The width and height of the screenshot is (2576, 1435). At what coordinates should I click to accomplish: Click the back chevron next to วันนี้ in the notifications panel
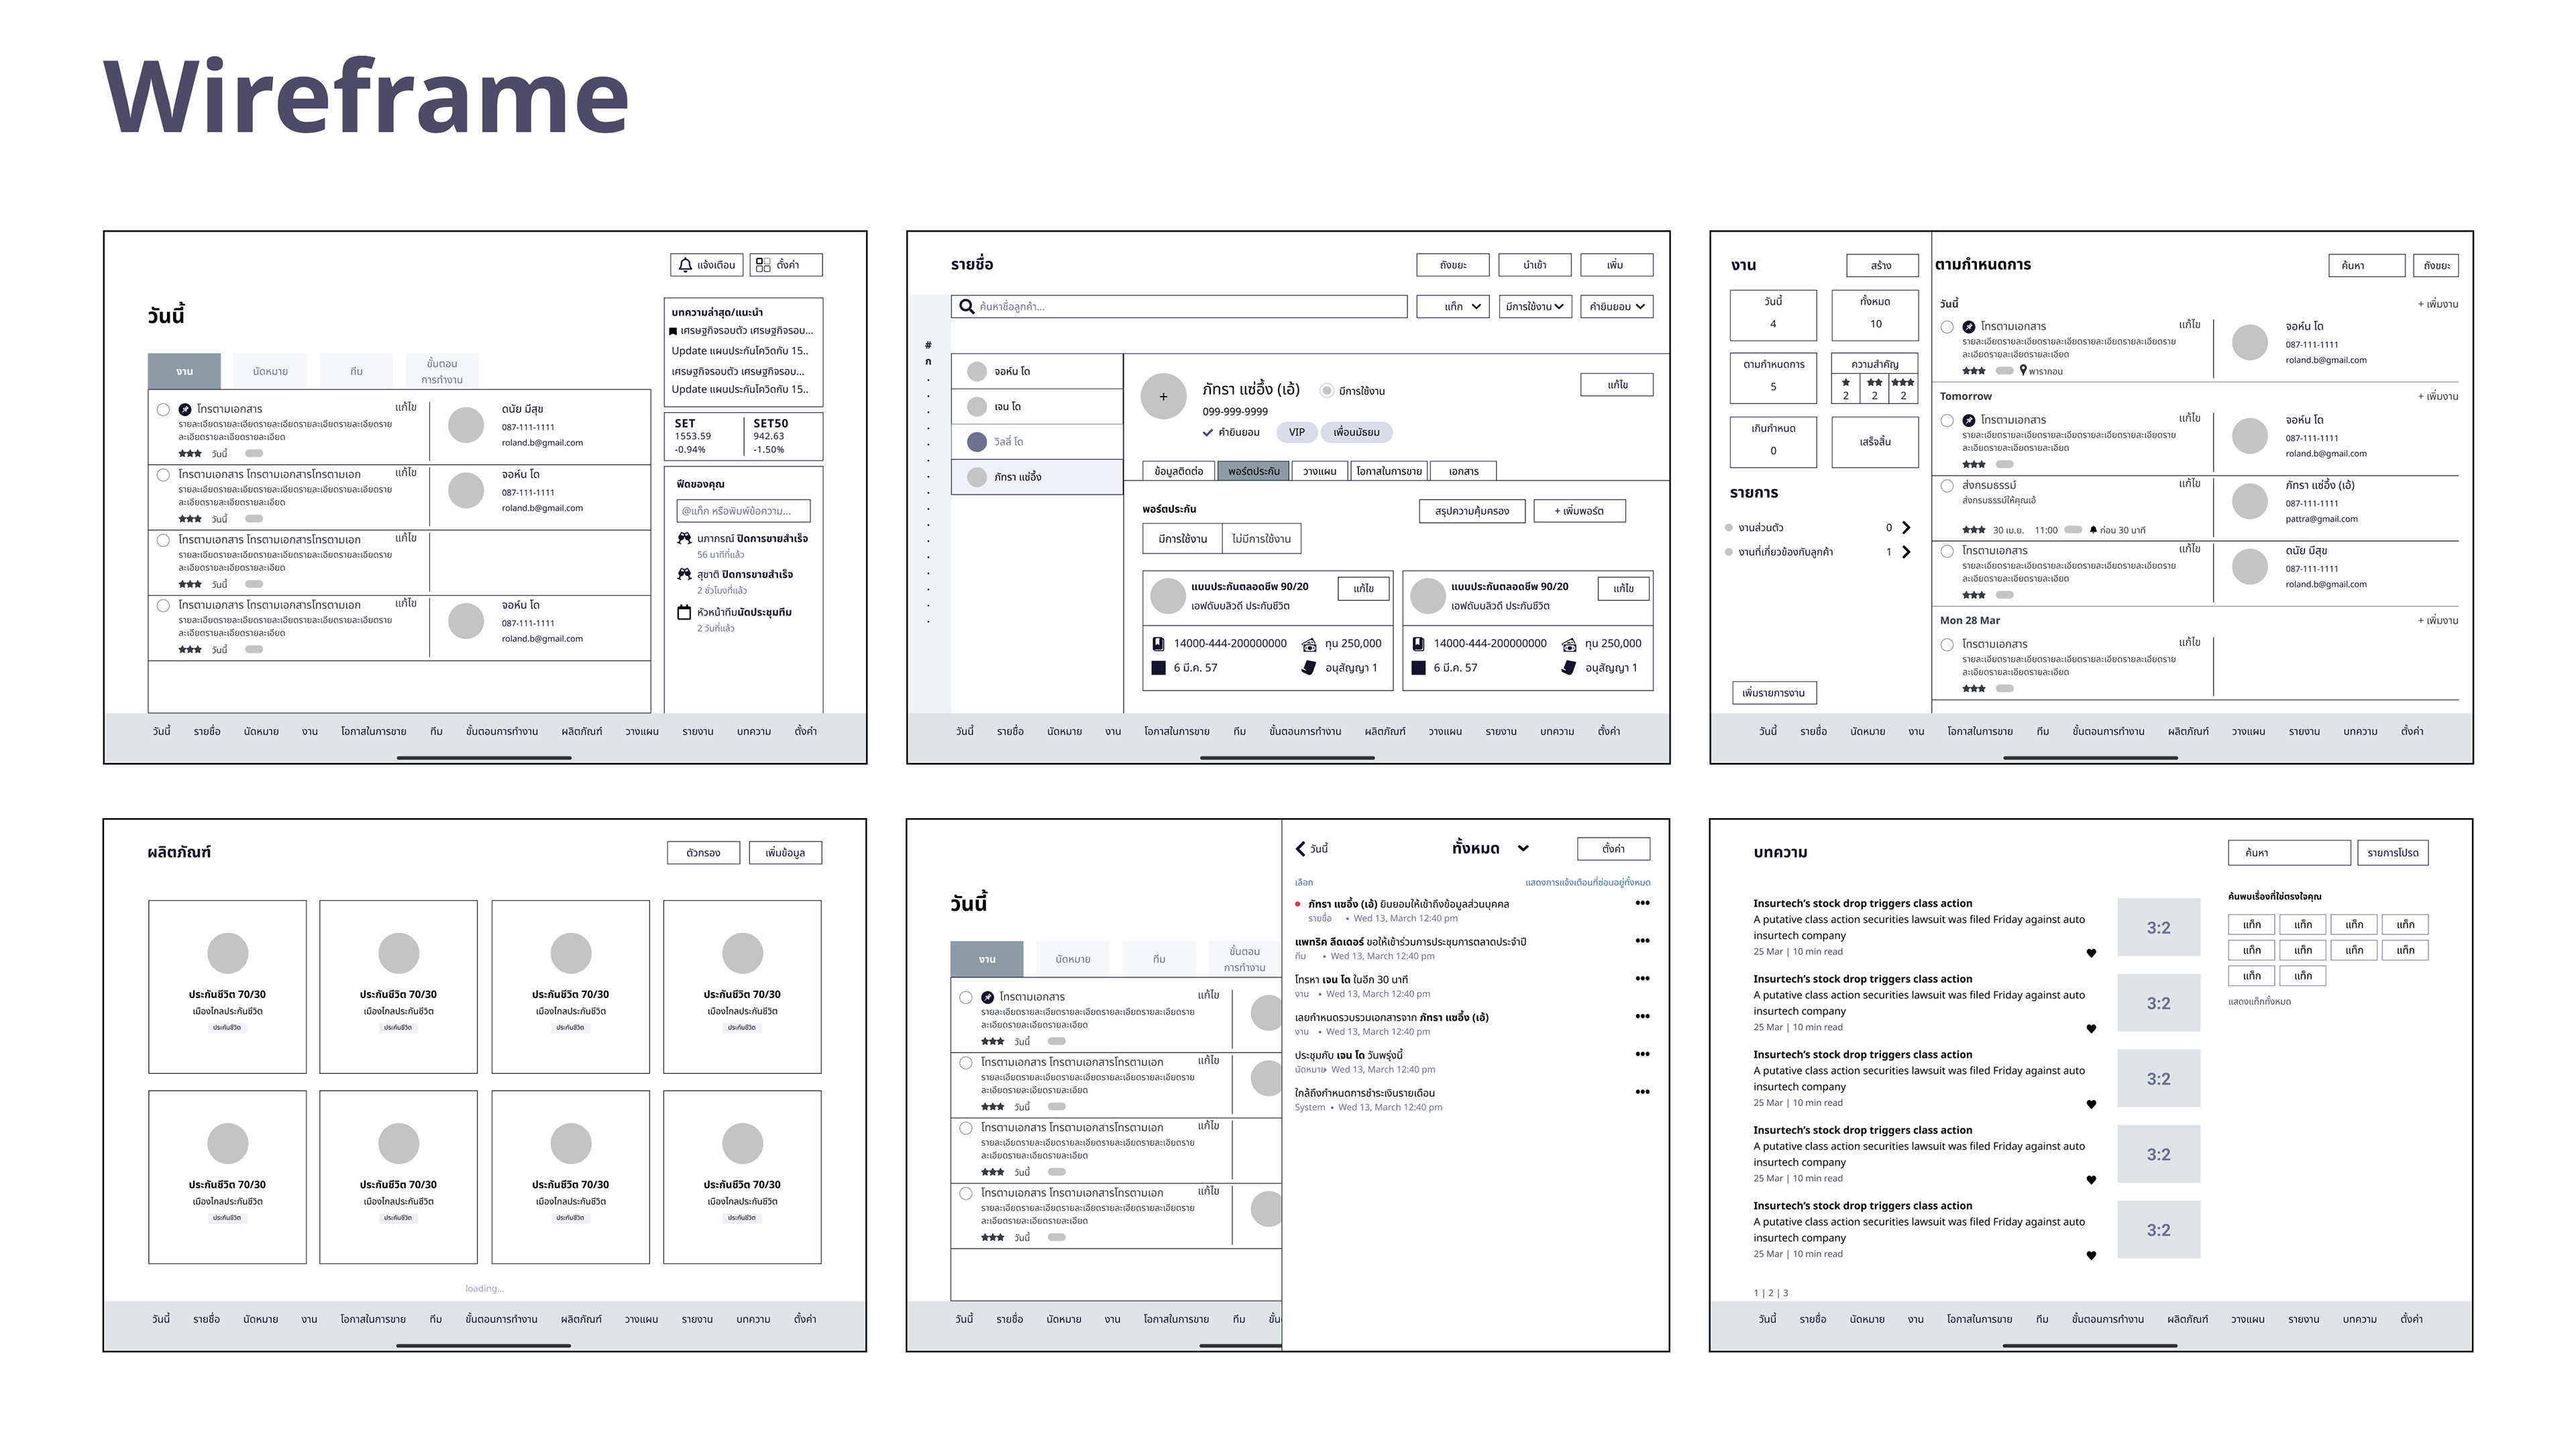(x=1300, y=848)
